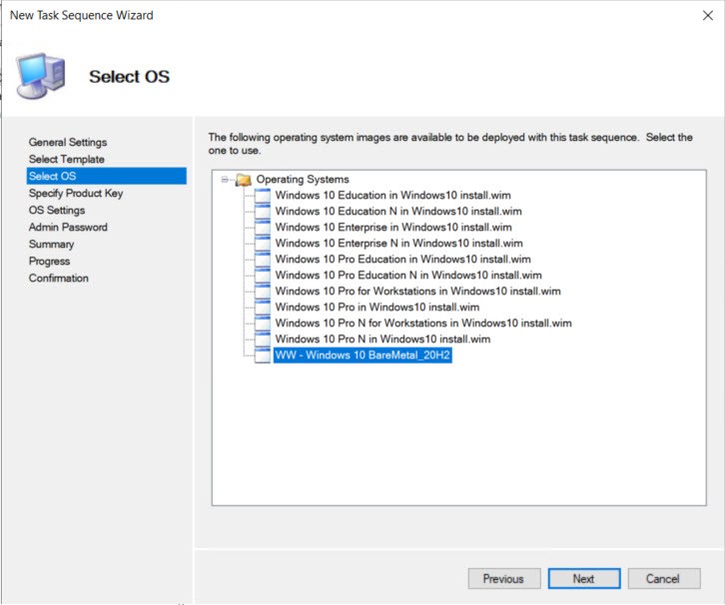
Task: Go to Summary wizard step
Action: coord(51,244)
